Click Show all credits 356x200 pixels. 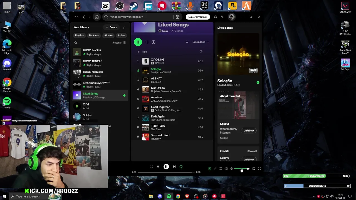pyautogui.click(x=252, y=151)
